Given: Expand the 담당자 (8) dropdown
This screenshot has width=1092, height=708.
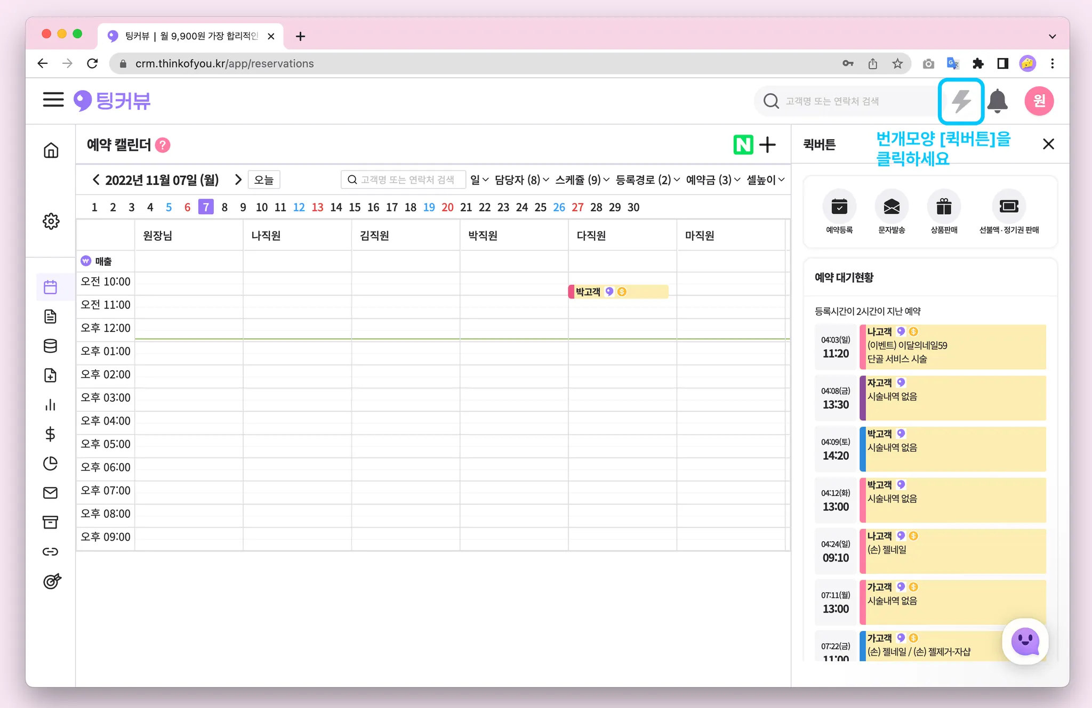Looking at the screenshot, I should pyautogui.click(x=521, y=180).
